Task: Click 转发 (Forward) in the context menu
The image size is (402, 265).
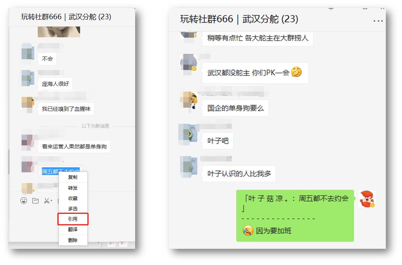Action: [x=73, y=188]
